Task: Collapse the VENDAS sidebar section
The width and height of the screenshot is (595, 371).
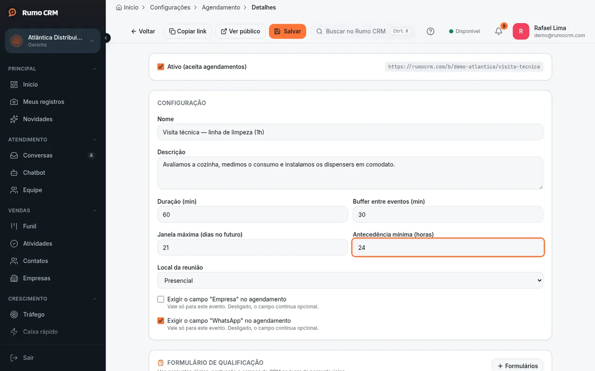Action: point(95,211)
